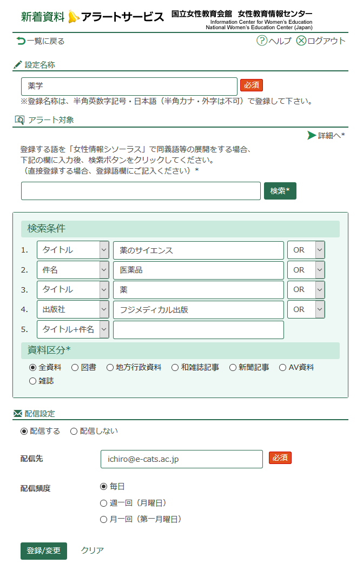The width and height of the screenshot is (363, 570).
Task: Click the 国立女性教育会館 女性教育情報センター title
Action: (x=242, y=14)
